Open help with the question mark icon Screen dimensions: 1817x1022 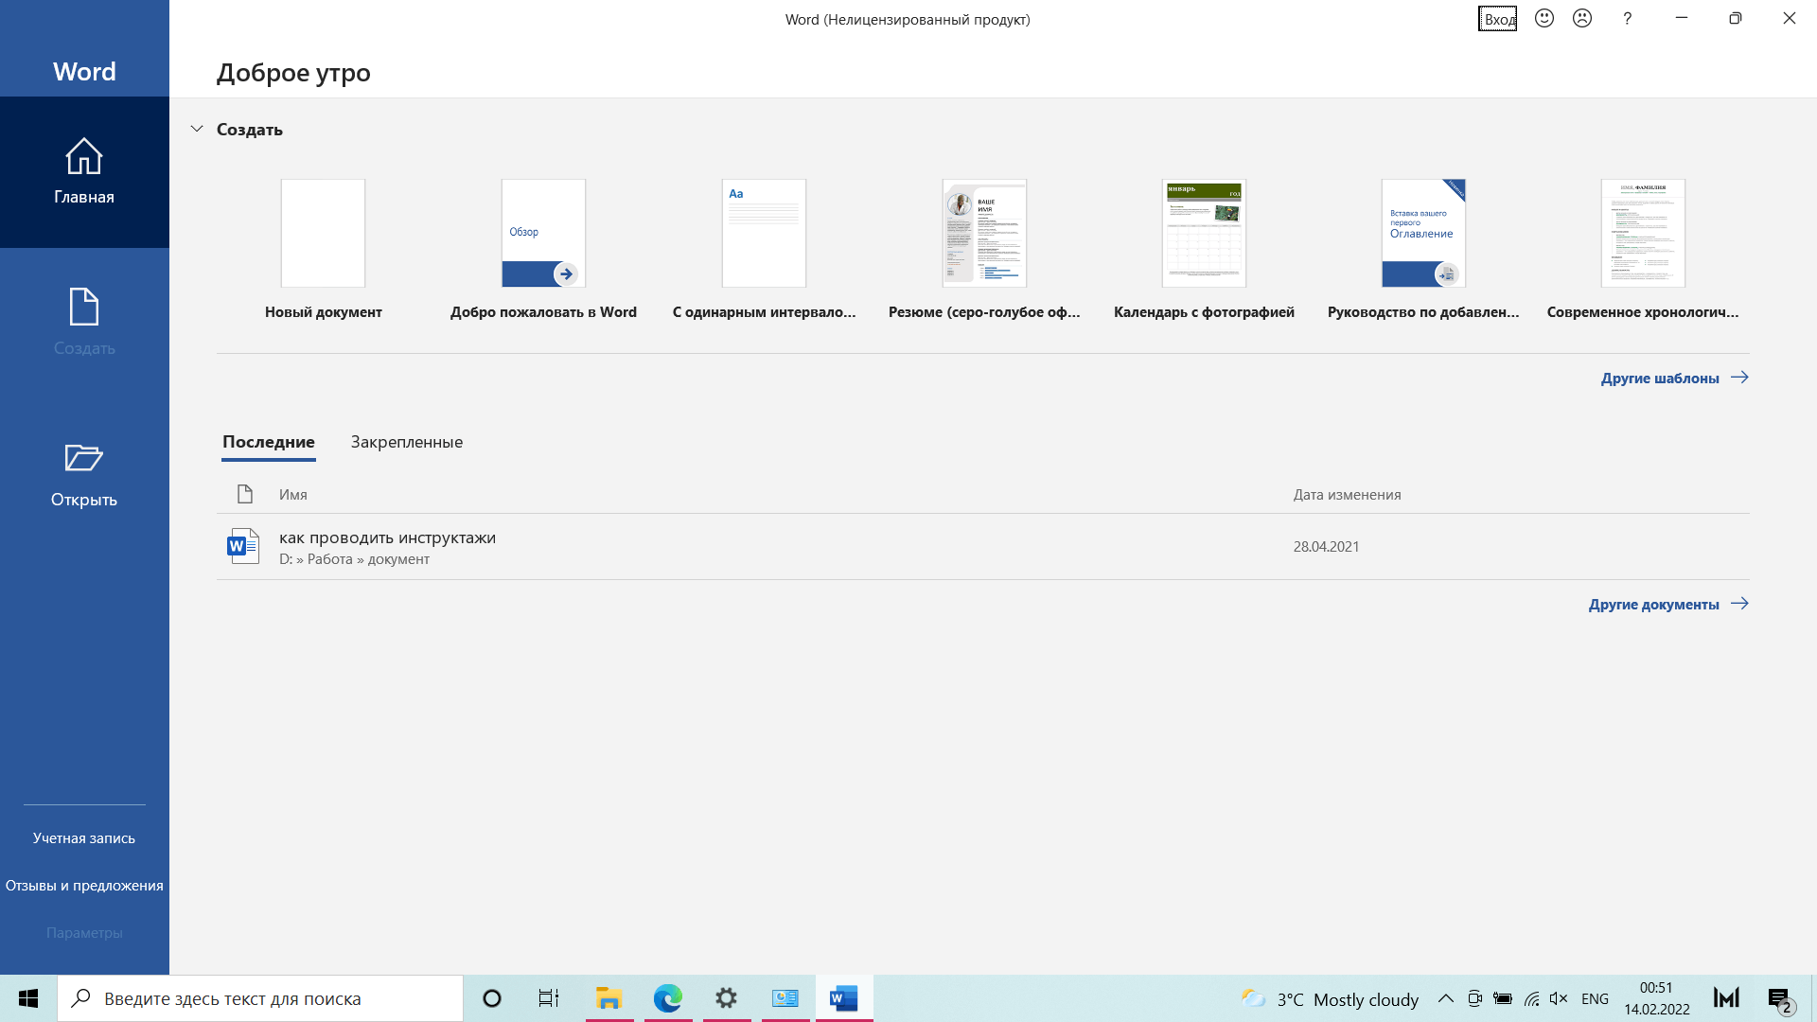(x=1628, y=18)
